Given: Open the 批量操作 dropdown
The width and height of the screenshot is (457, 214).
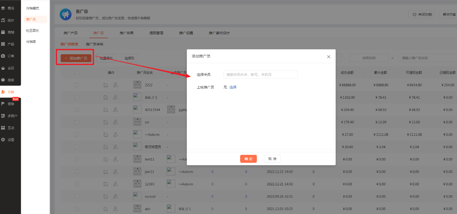Looking at the screenshot, I should click(x=106, y=58).
